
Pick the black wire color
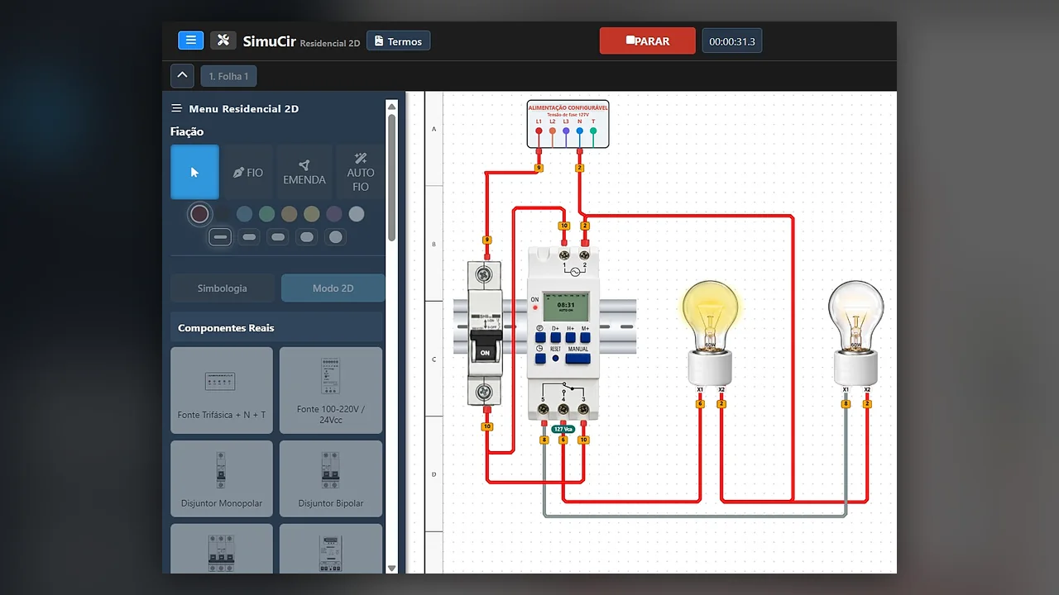point(223,214)
